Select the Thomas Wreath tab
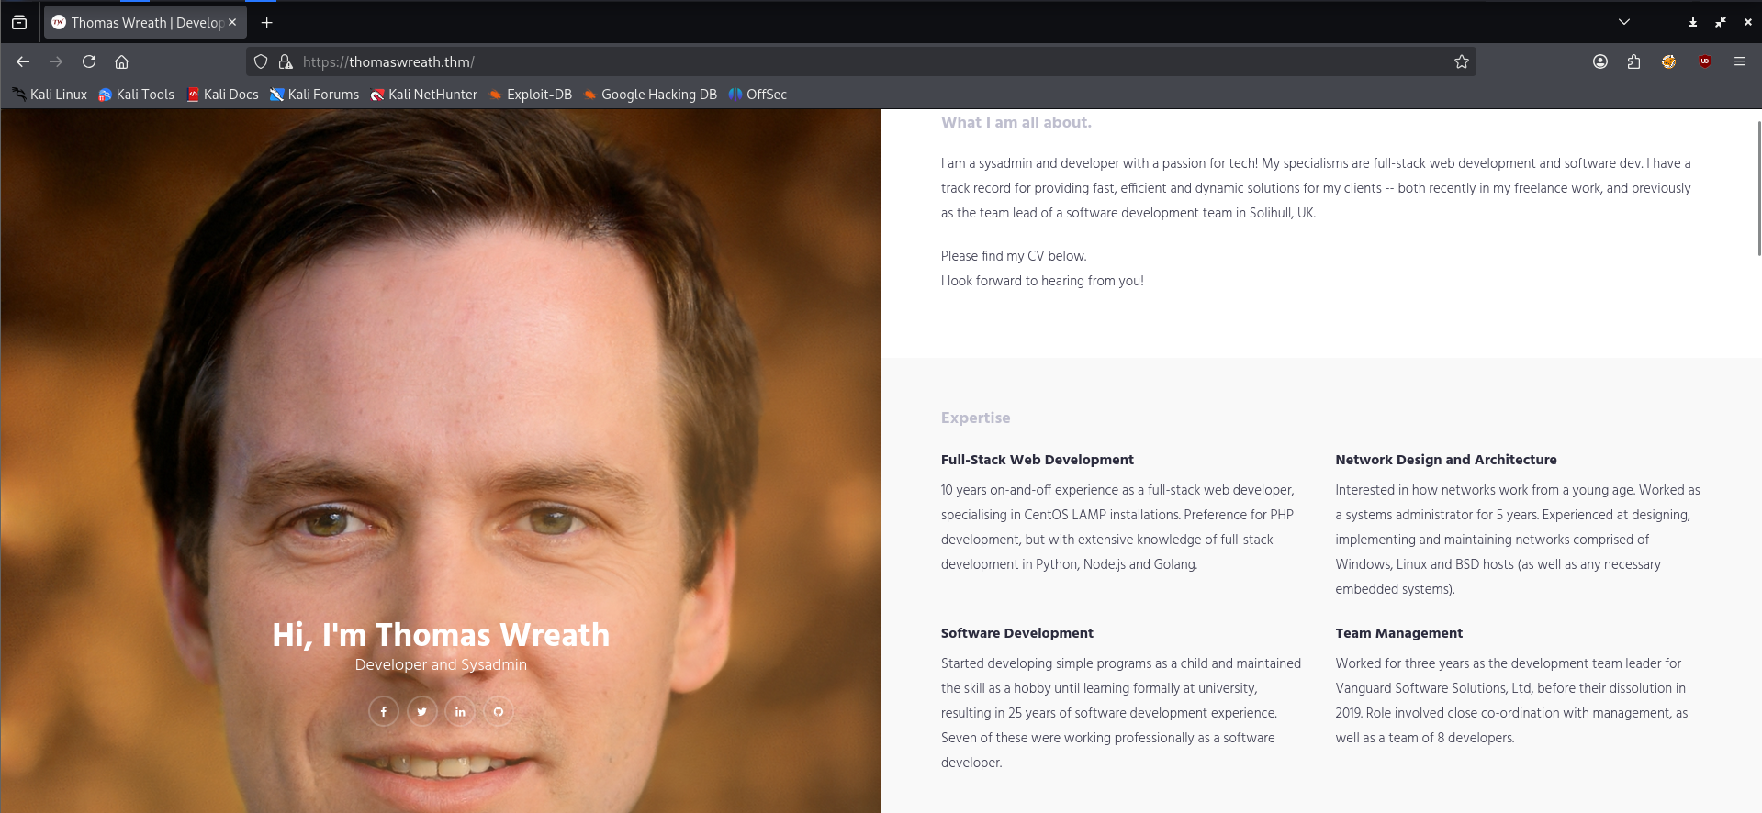The width and height of the screenshot is (1762, 813). [138, 22]
